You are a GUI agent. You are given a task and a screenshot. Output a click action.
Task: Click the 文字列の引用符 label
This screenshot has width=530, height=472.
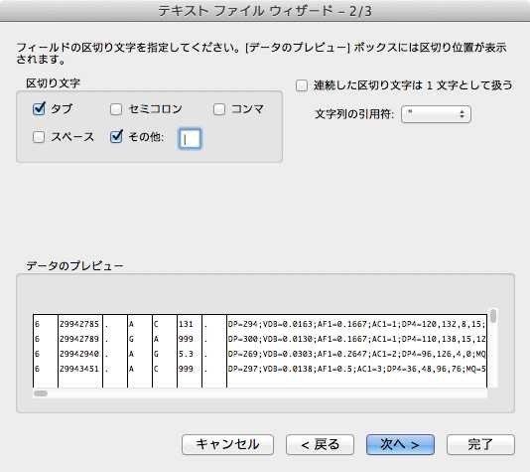[354, 114]
